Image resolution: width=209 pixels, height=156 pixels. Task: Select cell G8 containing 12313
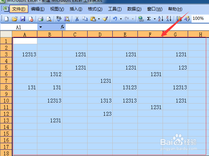click(175, 87)
